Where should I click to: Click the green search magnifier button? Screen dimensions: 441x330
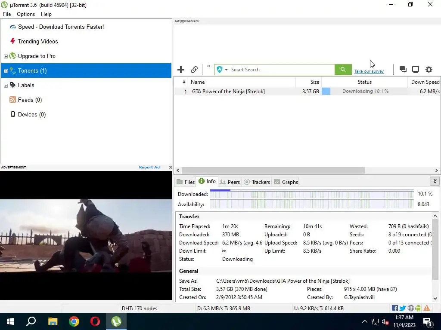343,69
